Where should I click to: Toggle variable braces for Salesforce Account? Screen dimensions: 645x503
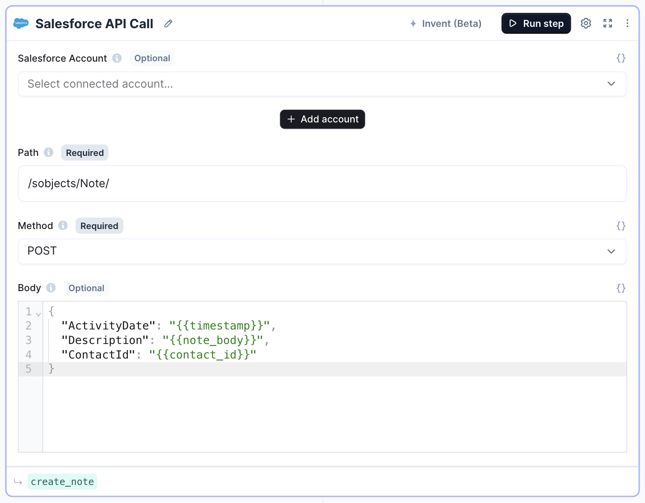tap(621, 58)
